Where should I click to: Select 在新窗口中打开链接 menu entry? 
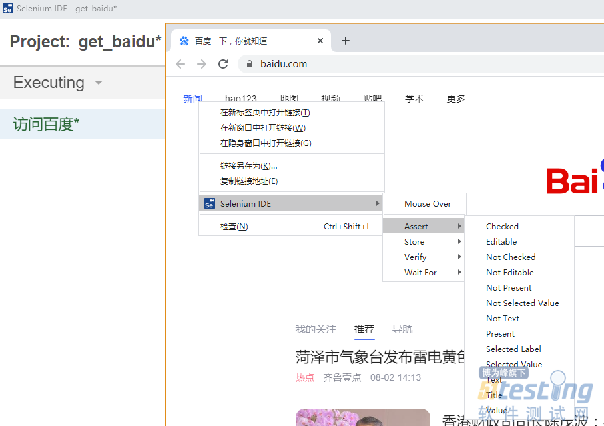coord(292,127)
